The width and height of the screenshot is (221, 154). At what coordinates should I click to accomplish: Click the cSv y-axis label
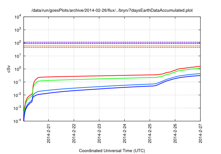coord(9,69)
